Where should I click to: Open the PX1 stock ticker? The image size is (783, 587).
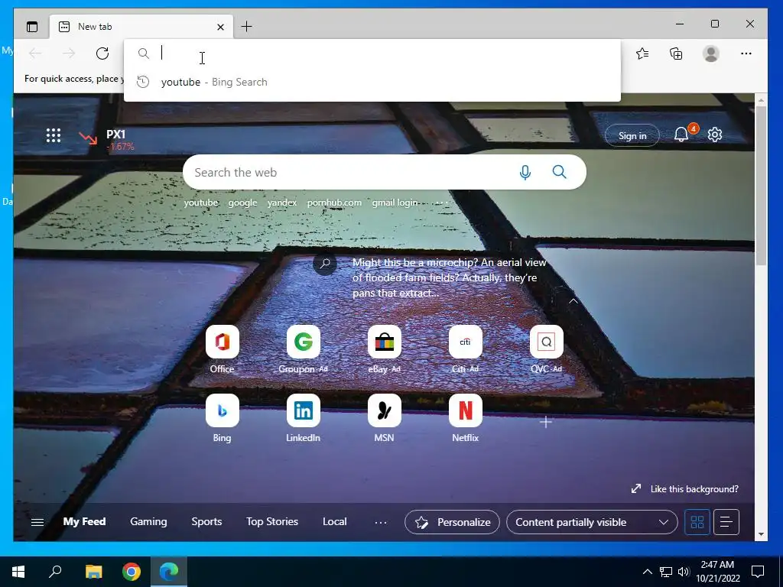coord(106,140)
